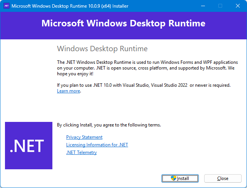
Task: Open the Privacy Statement link
Action: (84, 137)
